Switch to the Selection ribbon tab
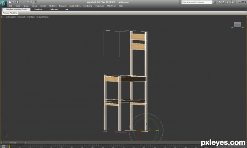Viewport: 247px width, 148px height. point(54,9)
